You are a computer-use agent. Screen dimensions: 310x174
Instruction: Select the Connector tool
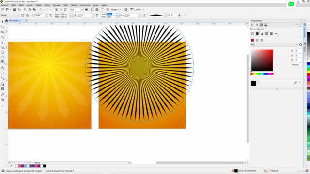(2, 78)
